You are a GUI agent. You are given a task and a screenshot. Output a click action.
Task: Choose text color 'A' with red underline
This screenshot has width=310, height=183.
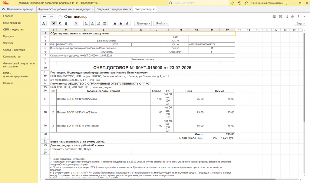click(115, 24)
